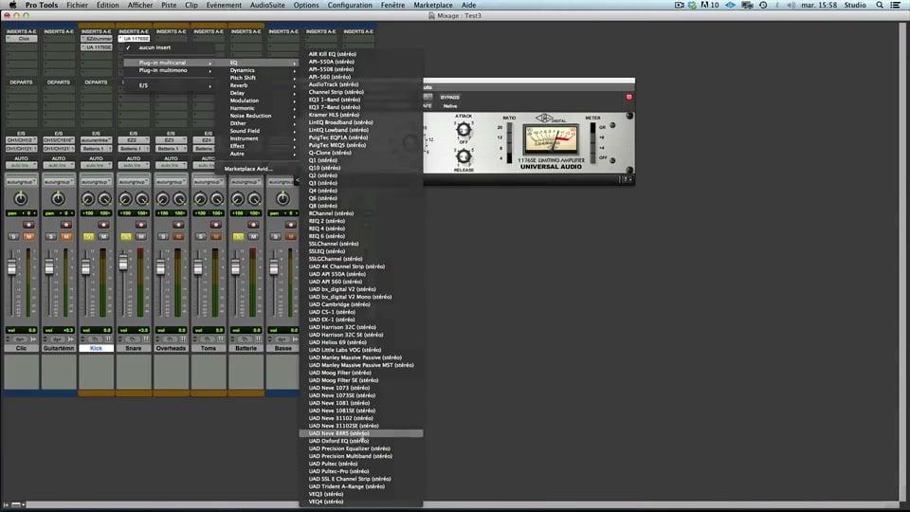Open Notification Center list icon

[x=896, y=5]
